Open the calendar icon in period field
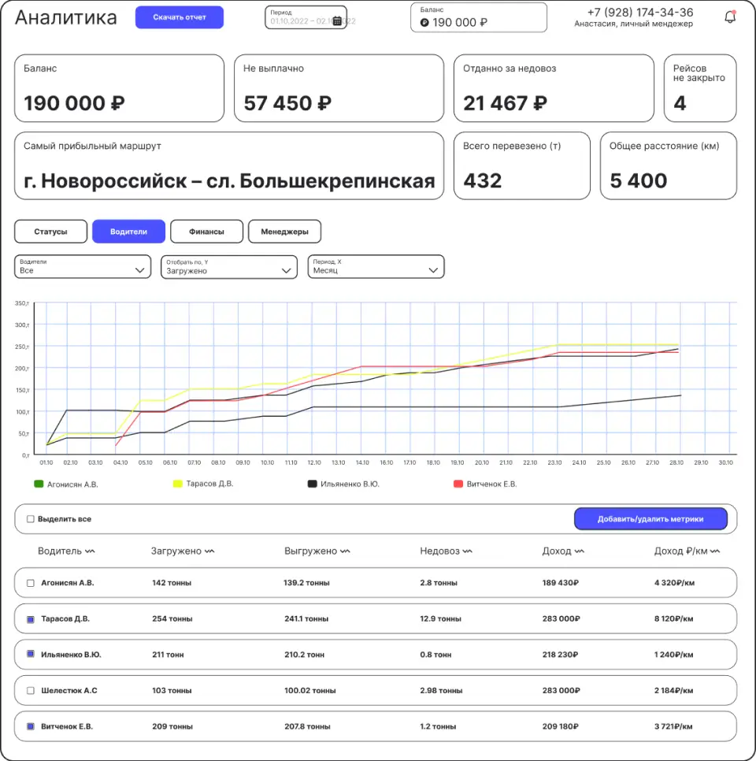This screenshot has width=756, height=761. (337, 21)
